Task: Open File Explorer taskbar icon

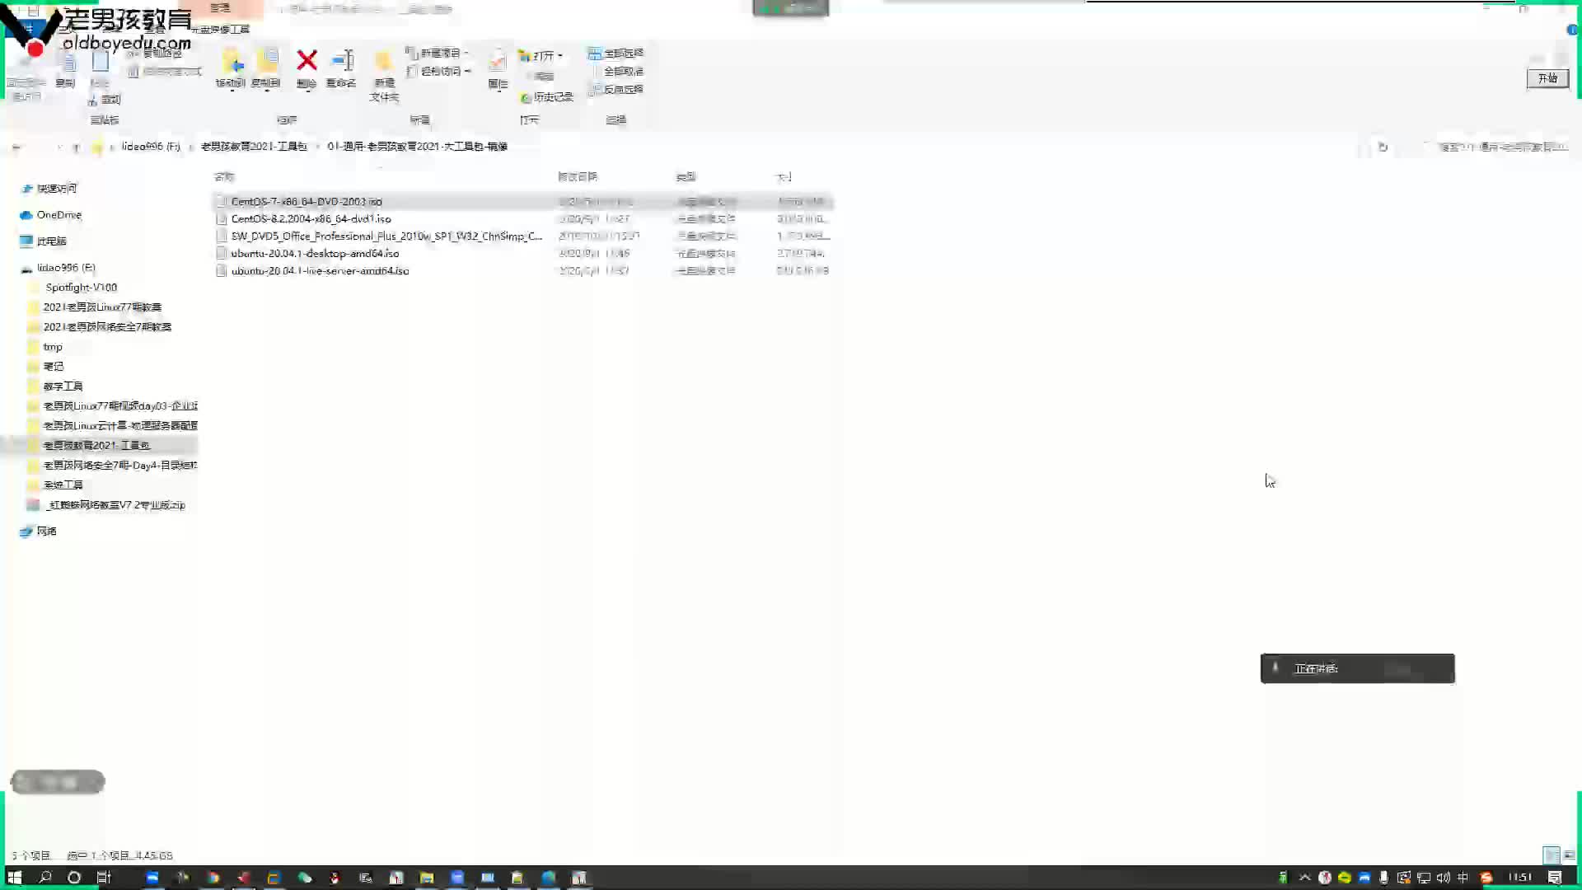Action: pyautogui.click(x=427, y=878)
